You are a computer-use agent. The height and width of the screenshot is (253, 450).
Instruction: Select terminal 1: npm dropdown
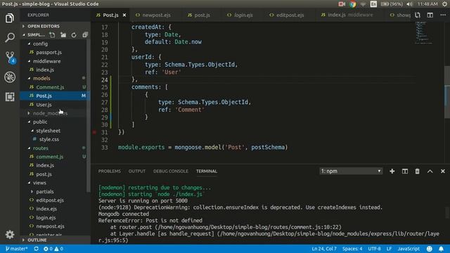(351, 171)
